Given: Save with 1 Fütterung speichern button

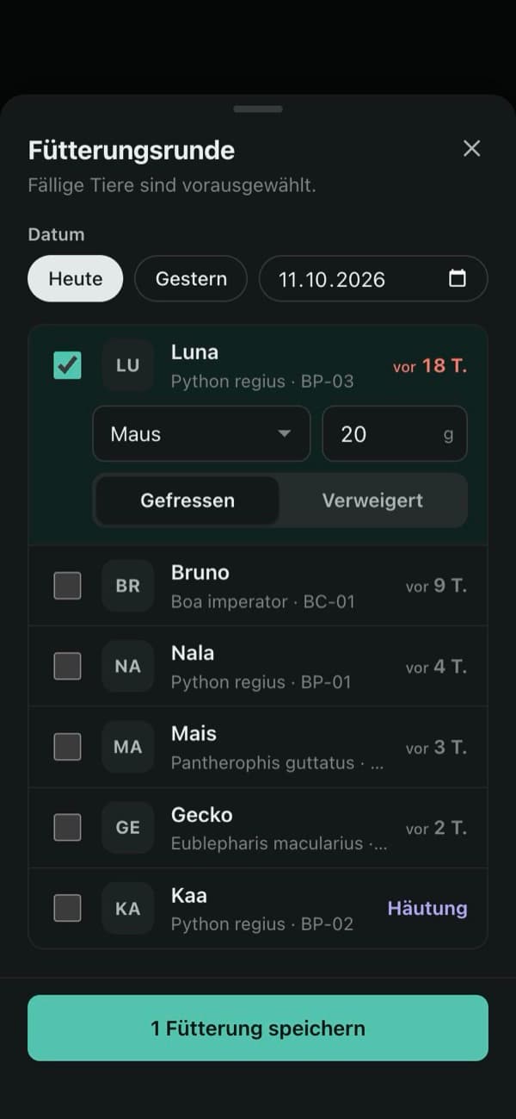Looking at the screenshot, I should 258,1028.
